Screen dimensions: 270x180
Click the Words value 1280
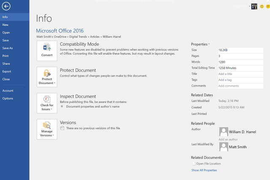(240, 62)
